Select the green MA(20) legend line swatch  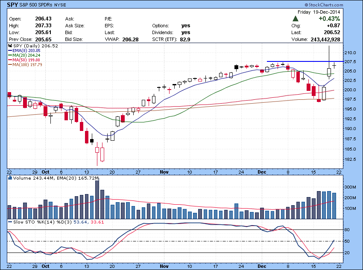click(x=10, y=55)
